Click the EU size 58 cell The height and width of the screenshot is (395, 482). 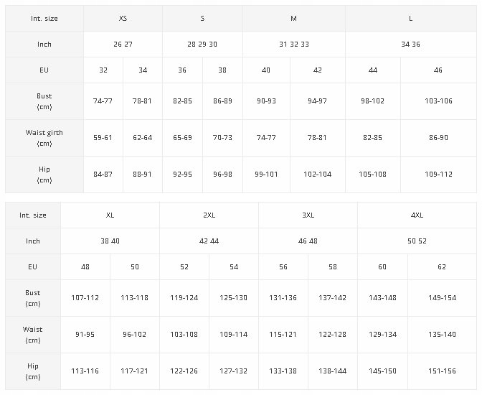[x=332, y=267]
